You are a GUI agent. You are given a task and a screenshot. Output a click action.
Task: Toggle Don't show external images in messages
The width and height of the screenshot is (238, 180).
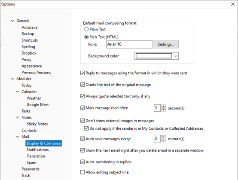click(x=82, y=121)
